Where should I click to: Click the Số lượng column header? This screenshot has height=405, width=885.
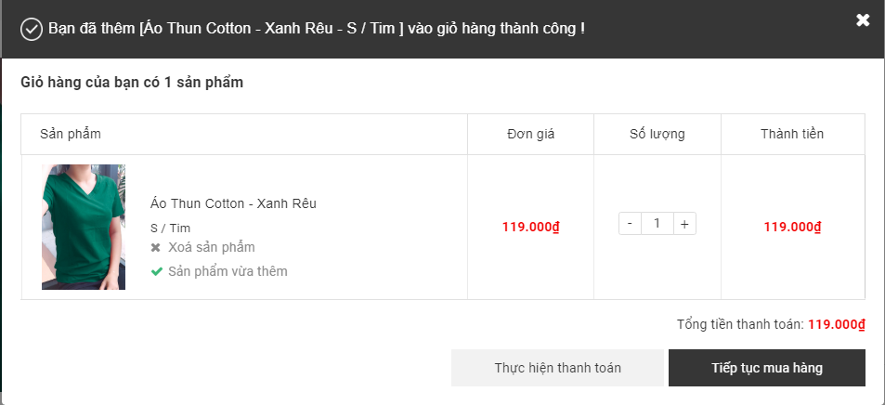(657, 135)
